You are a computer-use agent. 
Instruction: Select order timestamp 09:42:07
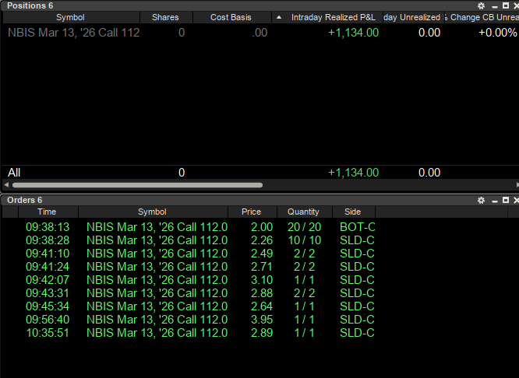48,280
